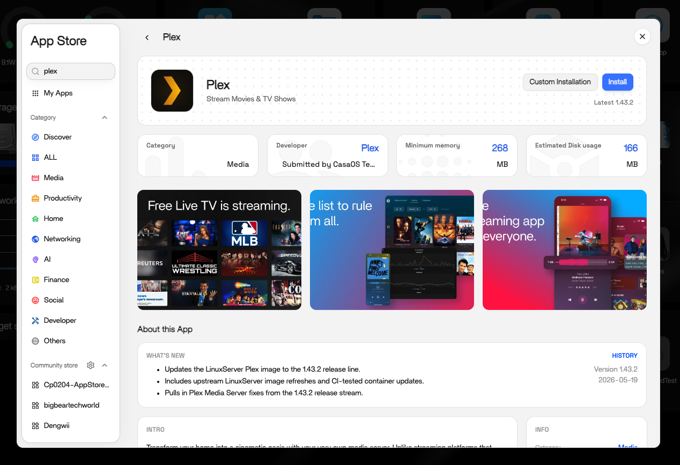The height and width of the screenshot is (465, 680).
Task: Click the INTRO section heading
Action: [156, 430]
